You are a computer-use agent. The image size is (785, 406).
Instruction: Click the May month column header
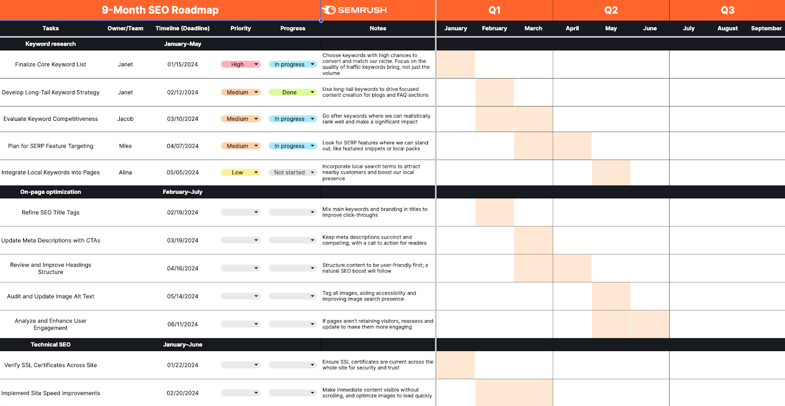coord(611,28)
